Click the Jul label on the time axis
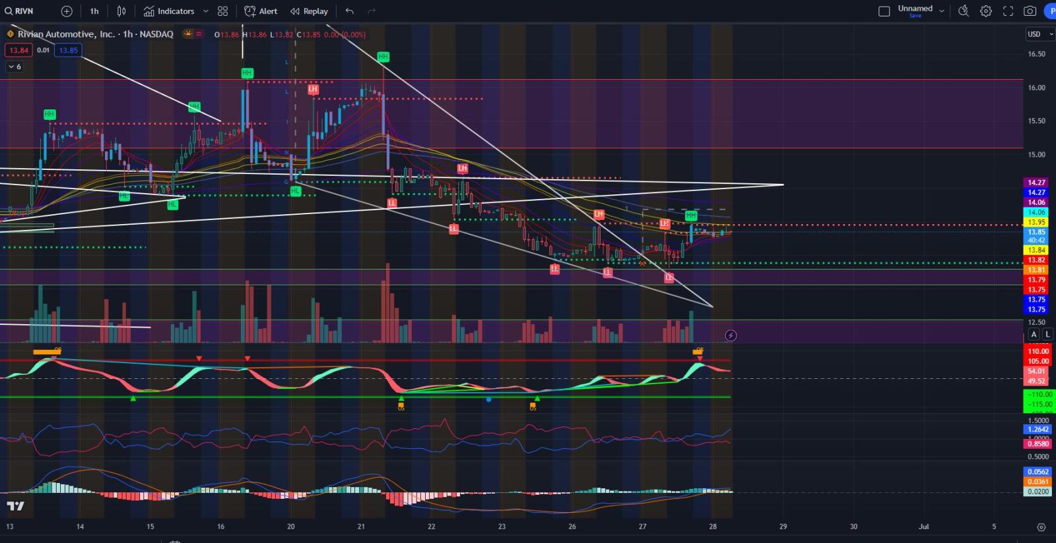The height and width of the screenshot is (543, 1056). pyautogui.click(x=924, y=527)
